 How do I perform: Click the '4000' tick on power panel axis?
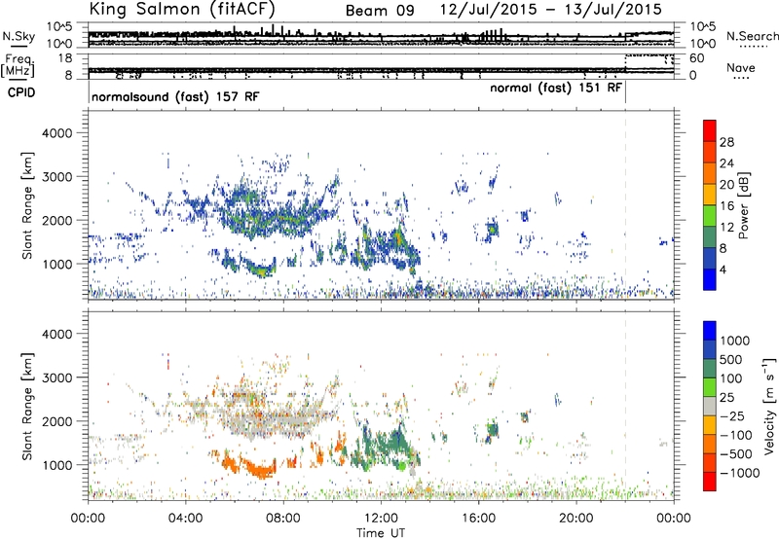point(57,133)
